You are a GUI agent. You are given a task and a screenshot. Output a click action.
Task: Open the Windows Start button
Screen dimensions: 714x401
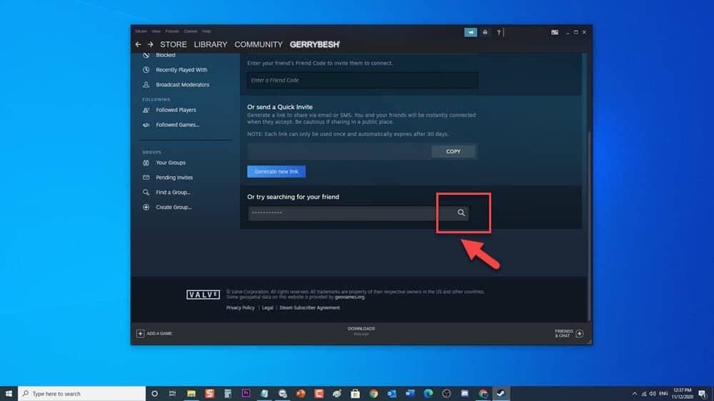click(x=9, y=394)
